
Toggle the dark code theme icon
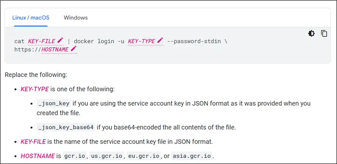click(311, 33)
